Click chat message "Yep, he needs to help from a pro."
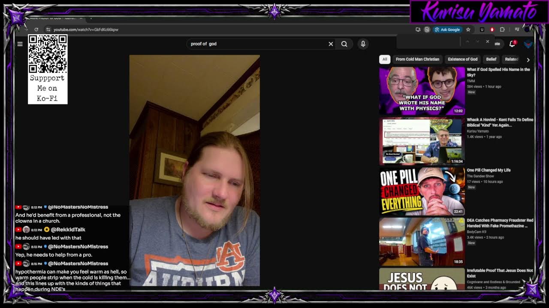549x308 pixels. click(x=54, y=255)
